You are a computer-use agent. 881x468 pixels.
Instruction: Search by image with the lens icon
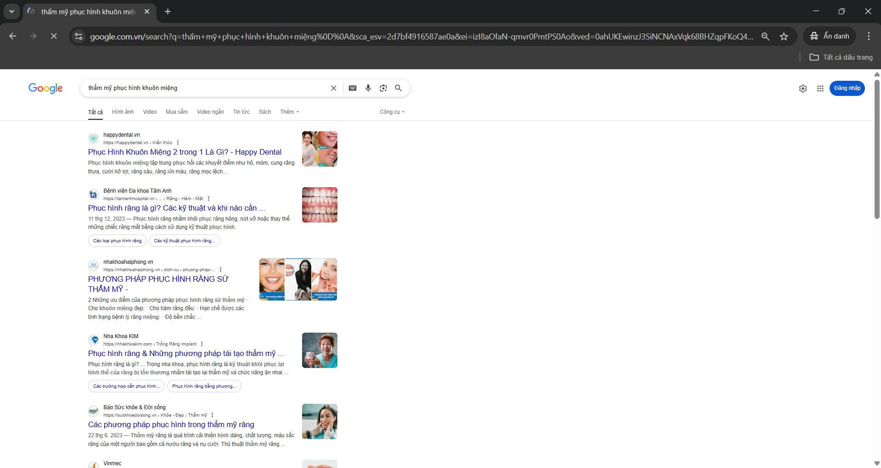(383, 88)
